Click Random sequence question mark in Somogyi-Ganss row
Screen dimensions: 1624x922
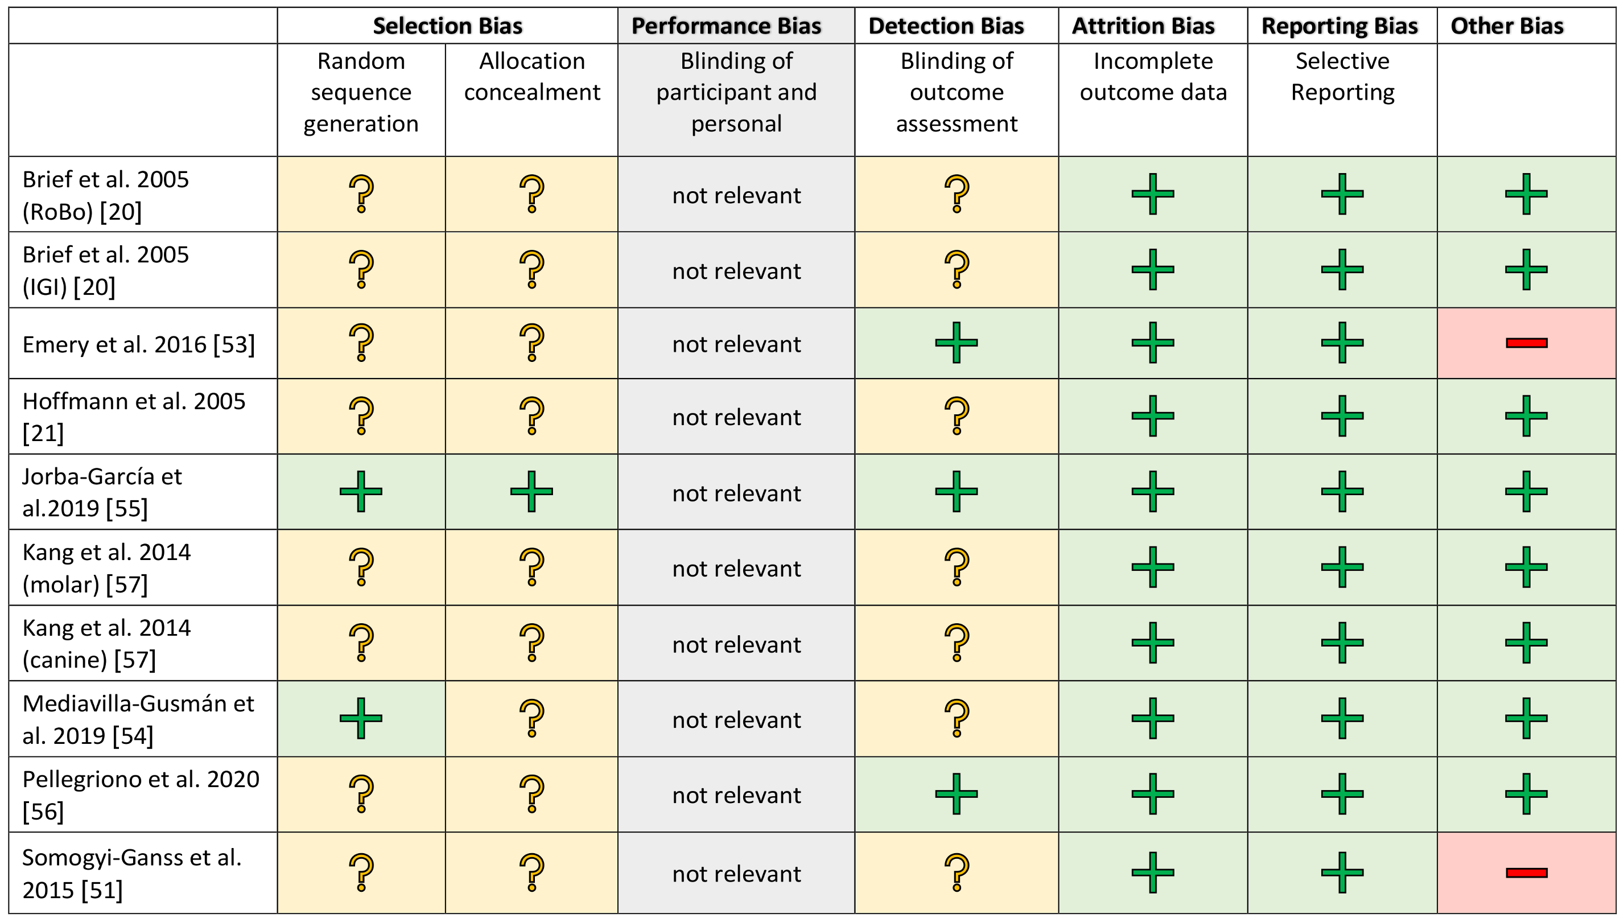[x=361, y=872]
